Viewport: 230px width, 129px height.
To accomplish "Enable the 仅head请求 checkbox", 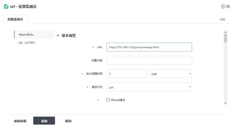I will [108, 100].
